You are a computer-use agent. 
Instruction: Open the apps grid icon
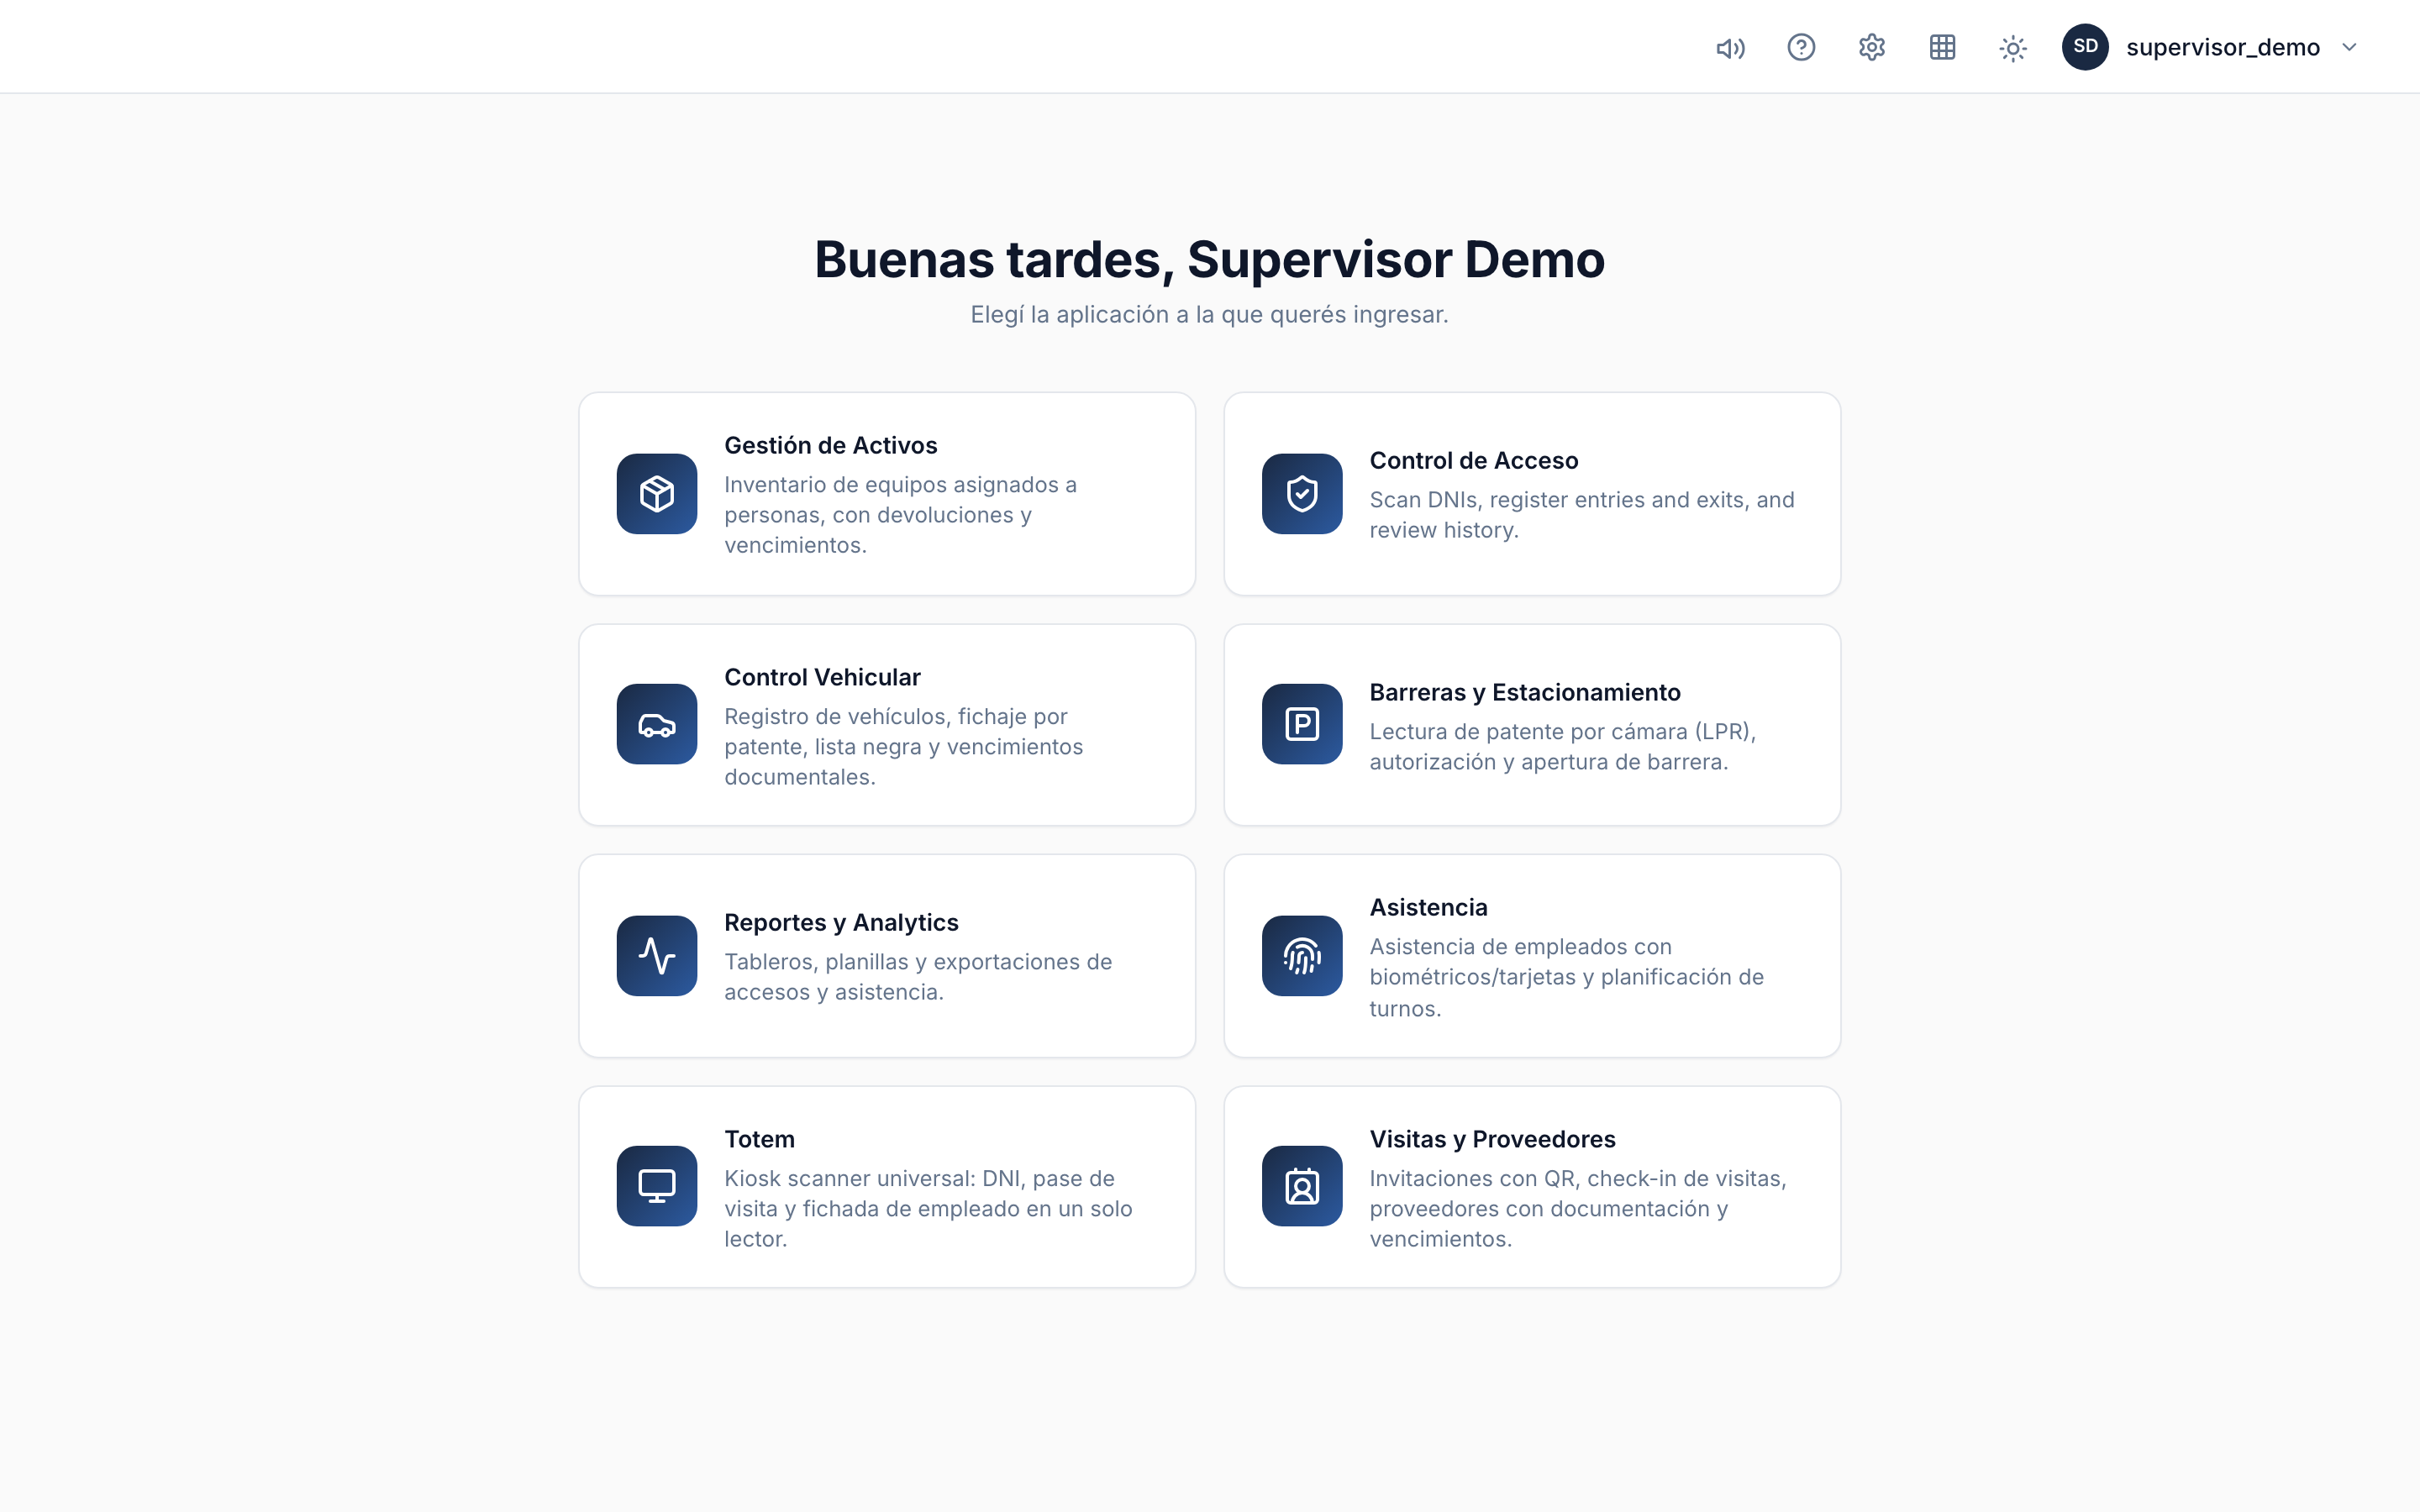pos(1942,47)
